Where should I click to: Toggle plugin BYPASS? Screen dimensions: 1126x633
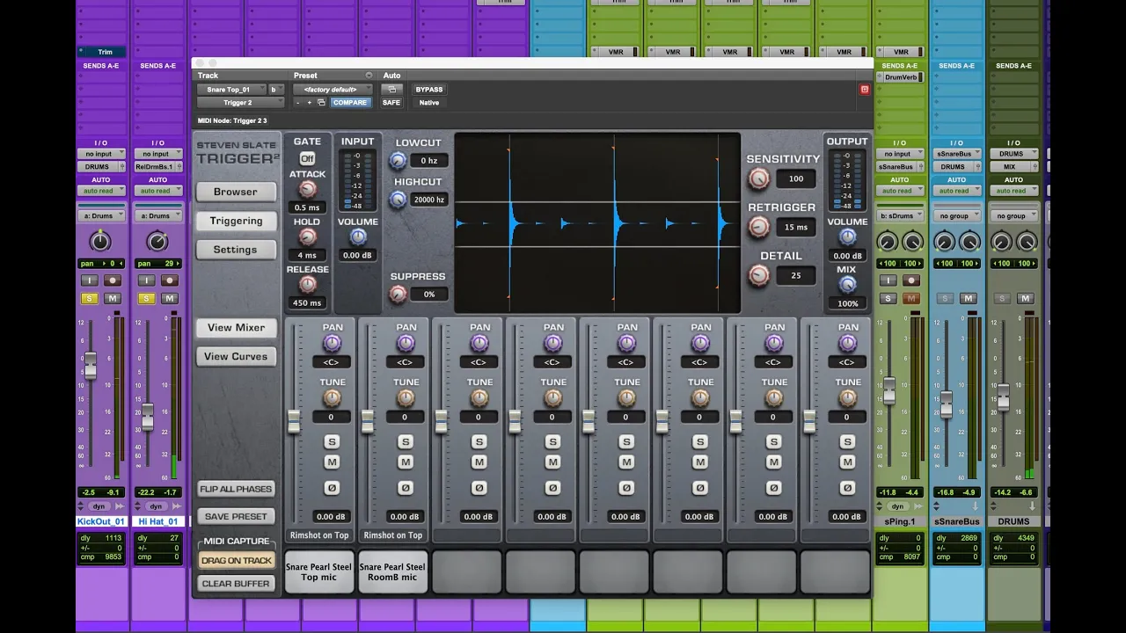[x=429, y=90]
